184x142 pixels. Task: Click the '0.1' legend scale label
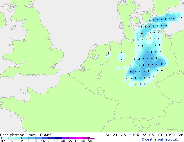click(x=3, y=141)
